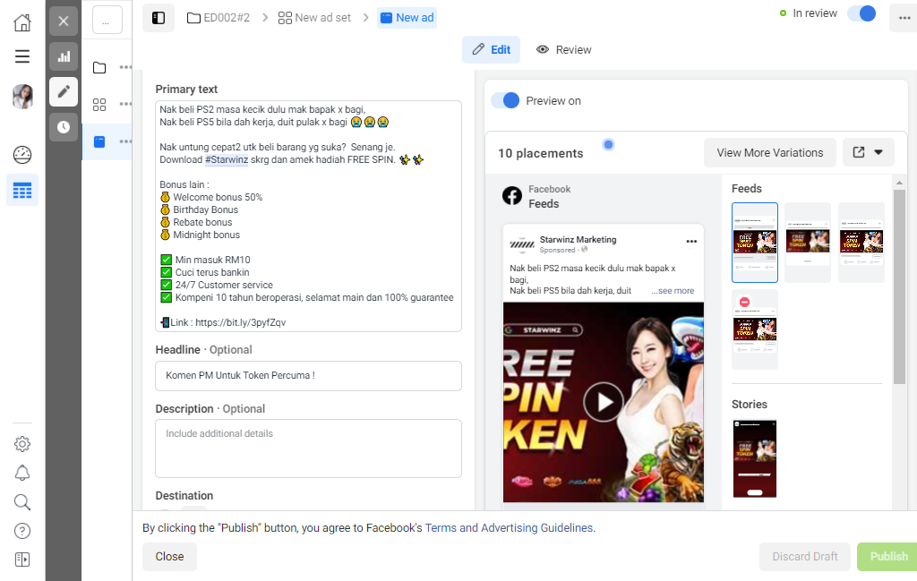
Task: Open the Terms and Advertising Guidelines link
Action: point(509,528)
